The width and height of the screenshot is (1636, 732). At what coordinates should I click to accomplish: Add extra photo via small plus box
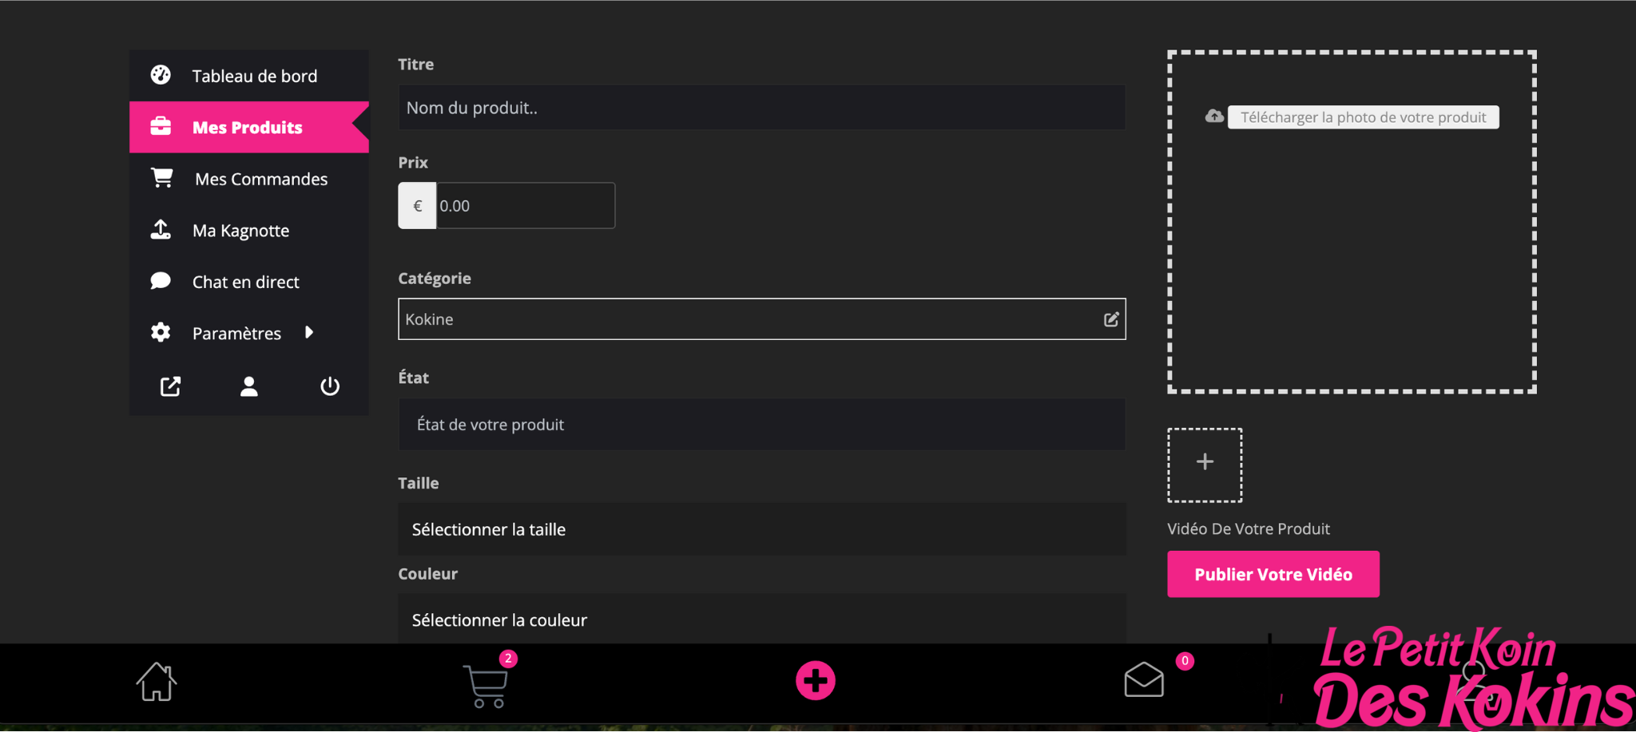click(1205, 464)
